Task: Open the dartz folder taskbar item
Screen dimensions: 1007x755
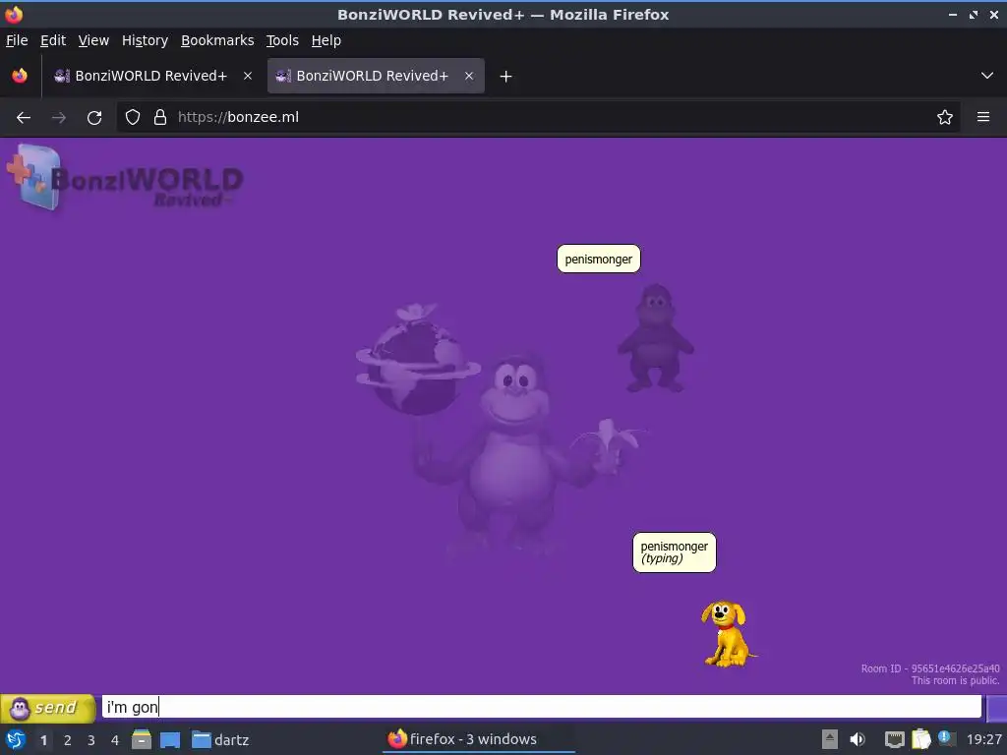Action: click(220, 739)
